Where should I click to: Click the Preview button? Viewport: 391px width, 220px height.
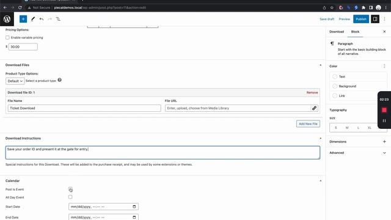345,19
